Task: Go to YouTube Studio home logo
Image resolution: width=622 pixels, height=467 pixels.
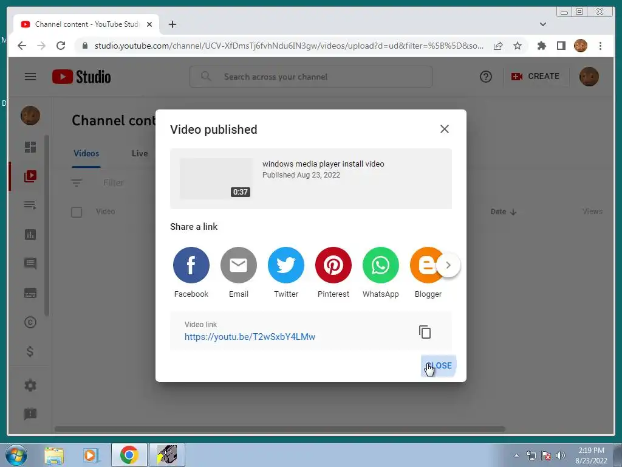Action: click(81, 77)
